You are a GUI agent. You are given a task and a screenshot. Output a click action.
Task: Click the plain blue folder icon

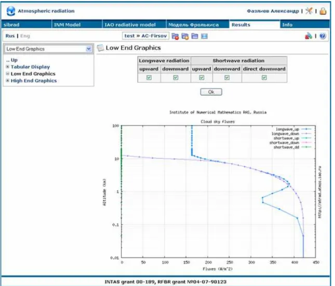pyautogui.click(x=195, y=36)
